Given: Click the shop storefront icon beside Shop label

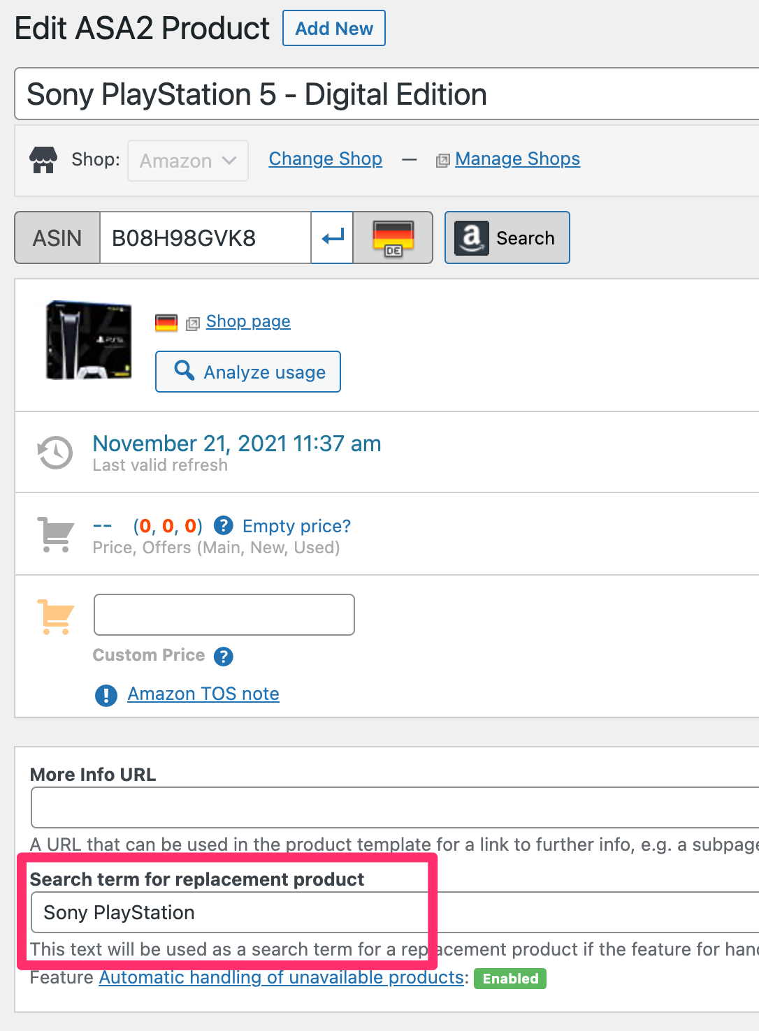Looking at the screenshot, I should click(43, 160).
